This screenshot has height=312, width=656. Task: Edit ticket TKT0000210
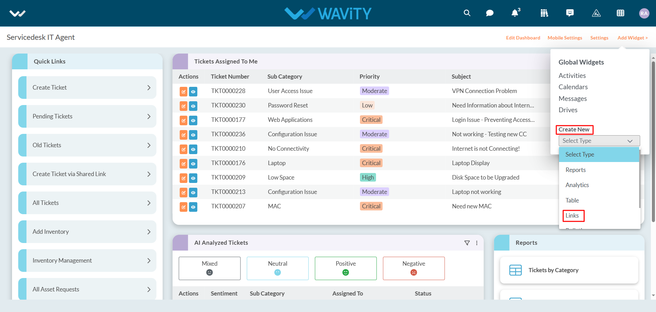[x=184, y=149]
